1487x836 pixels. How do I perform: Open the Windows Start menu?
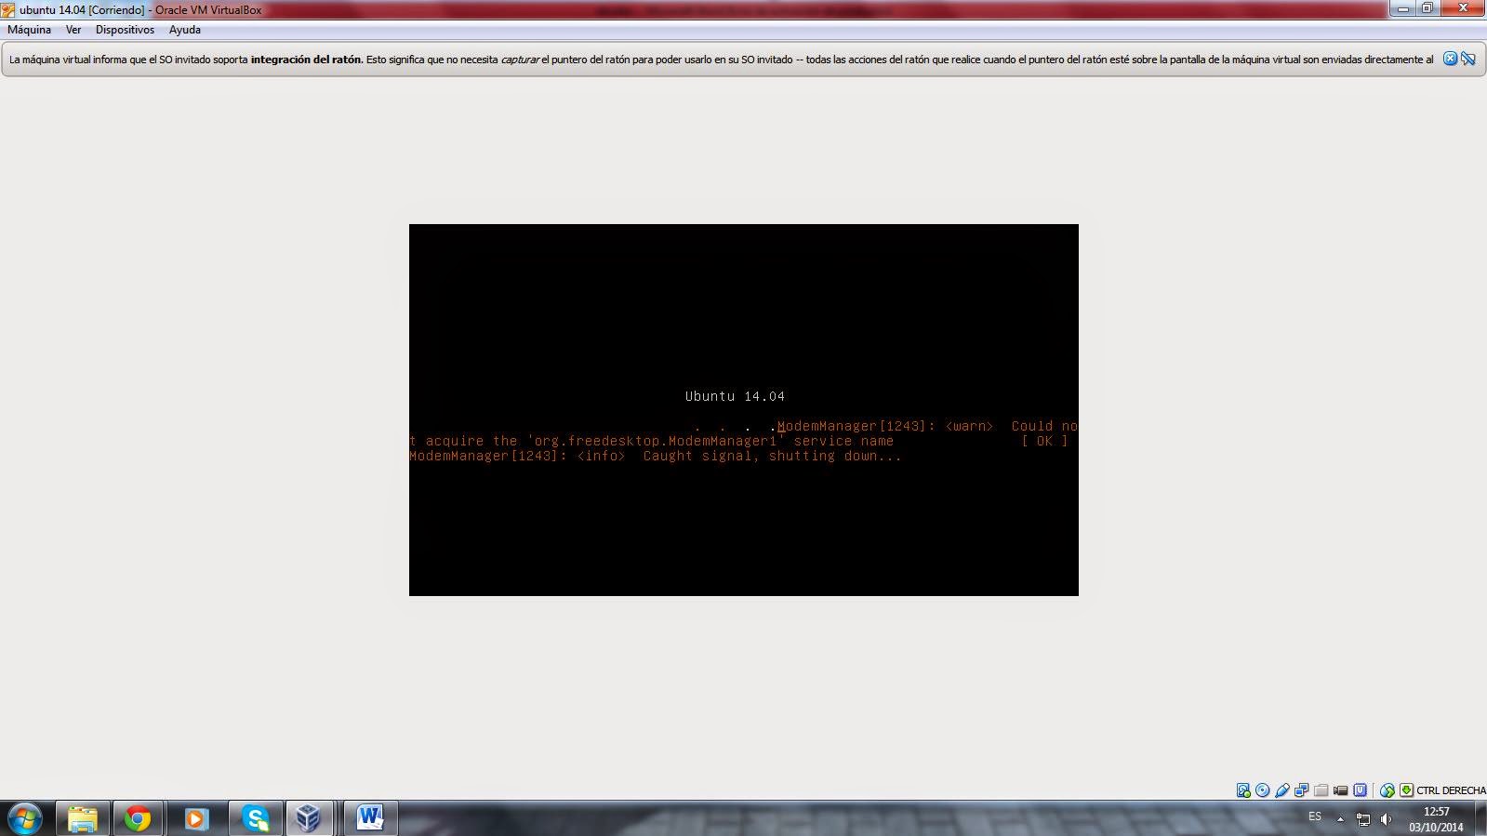[25, 818]
